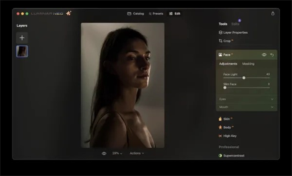Toggle before/after preview eye icon
292x176 pixels.
click(104, 153)
